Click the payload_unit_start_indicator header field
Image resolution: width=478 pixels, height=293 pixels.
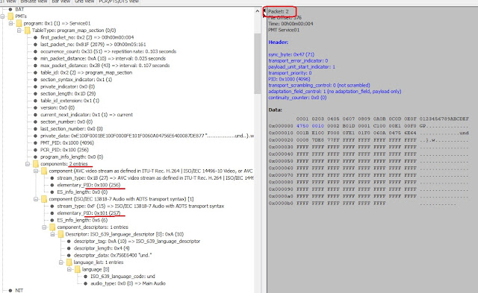coord(302,66)
